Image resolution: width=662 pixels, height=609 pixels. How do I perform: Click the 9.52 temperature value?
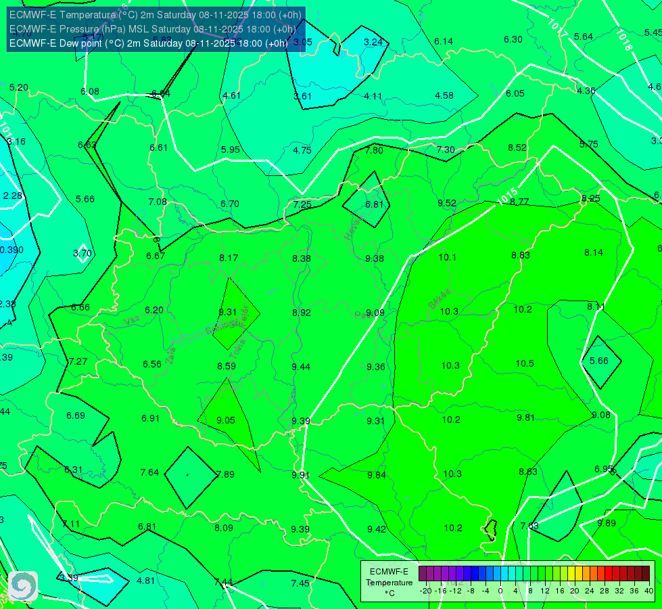(447, 203)
